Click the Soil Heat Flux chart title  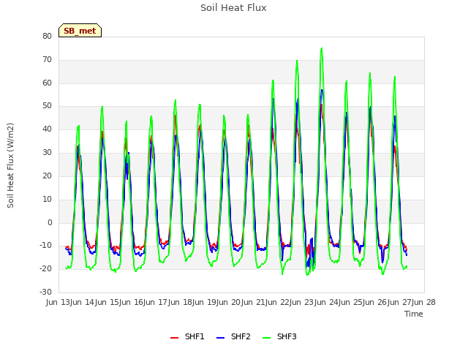pos(233,8)
